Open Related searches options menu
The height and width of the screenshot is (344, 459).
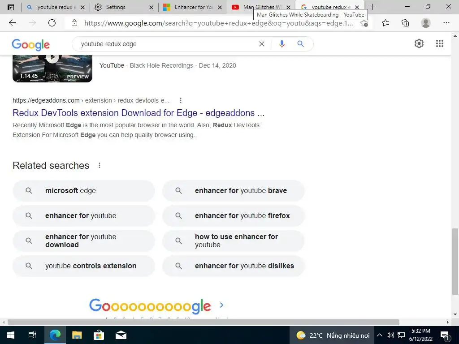100,166
